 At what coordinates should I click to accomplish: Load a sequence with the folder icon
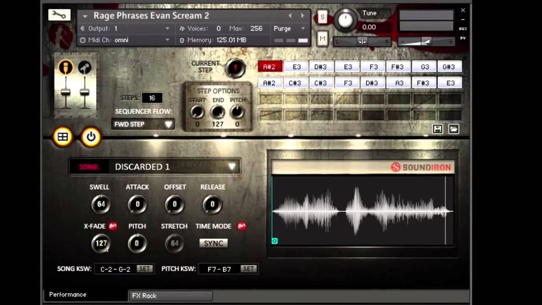pyautogui.click(x=454, y=129)
